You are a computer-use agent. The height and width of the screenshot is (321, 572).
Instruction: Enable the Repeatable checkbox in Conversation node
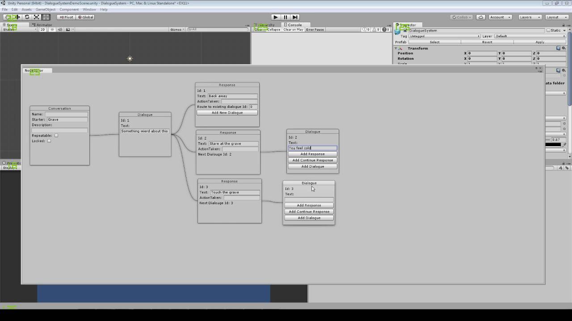tap(56, 136)
